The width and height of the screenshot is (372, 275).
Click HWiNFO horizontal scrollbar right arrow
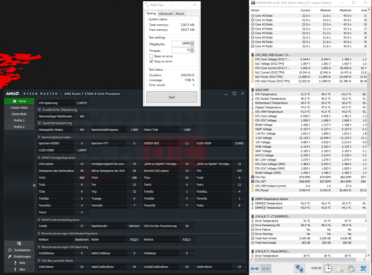tap(365, 260)
